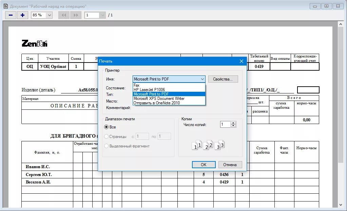Click the Факт. часы column header
Screen dimensions: 347x211
[284, 150]
